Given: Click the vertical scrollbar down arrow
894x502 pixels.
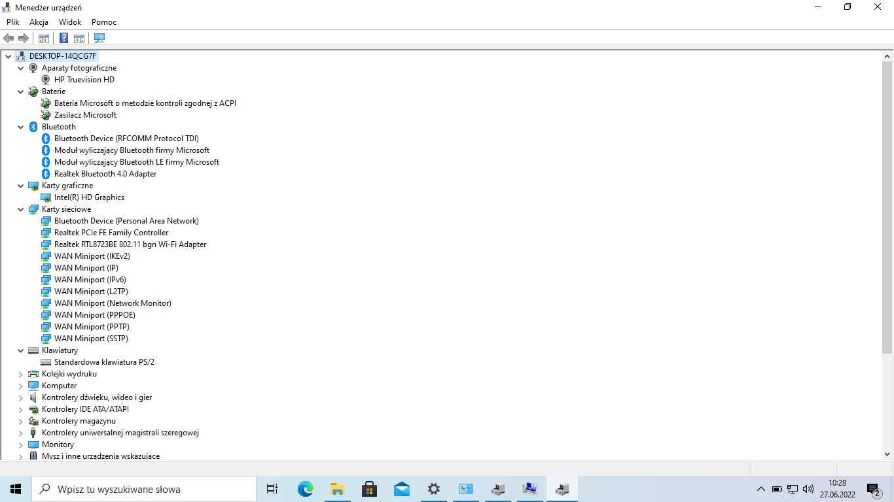Looking at the screenshot, I should point(887,454).
